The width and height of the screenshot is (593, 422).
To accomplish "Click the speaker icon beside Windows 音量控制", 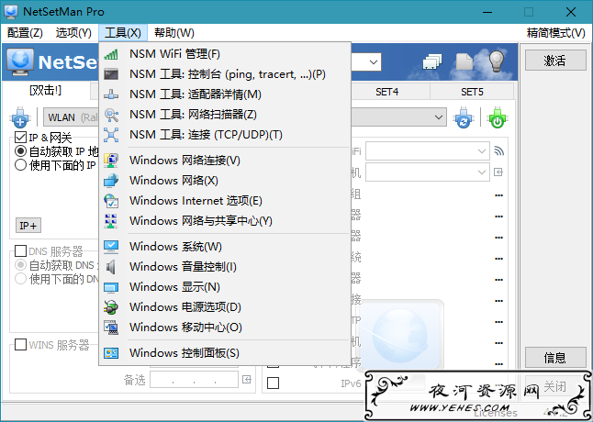I will (111, 267).
